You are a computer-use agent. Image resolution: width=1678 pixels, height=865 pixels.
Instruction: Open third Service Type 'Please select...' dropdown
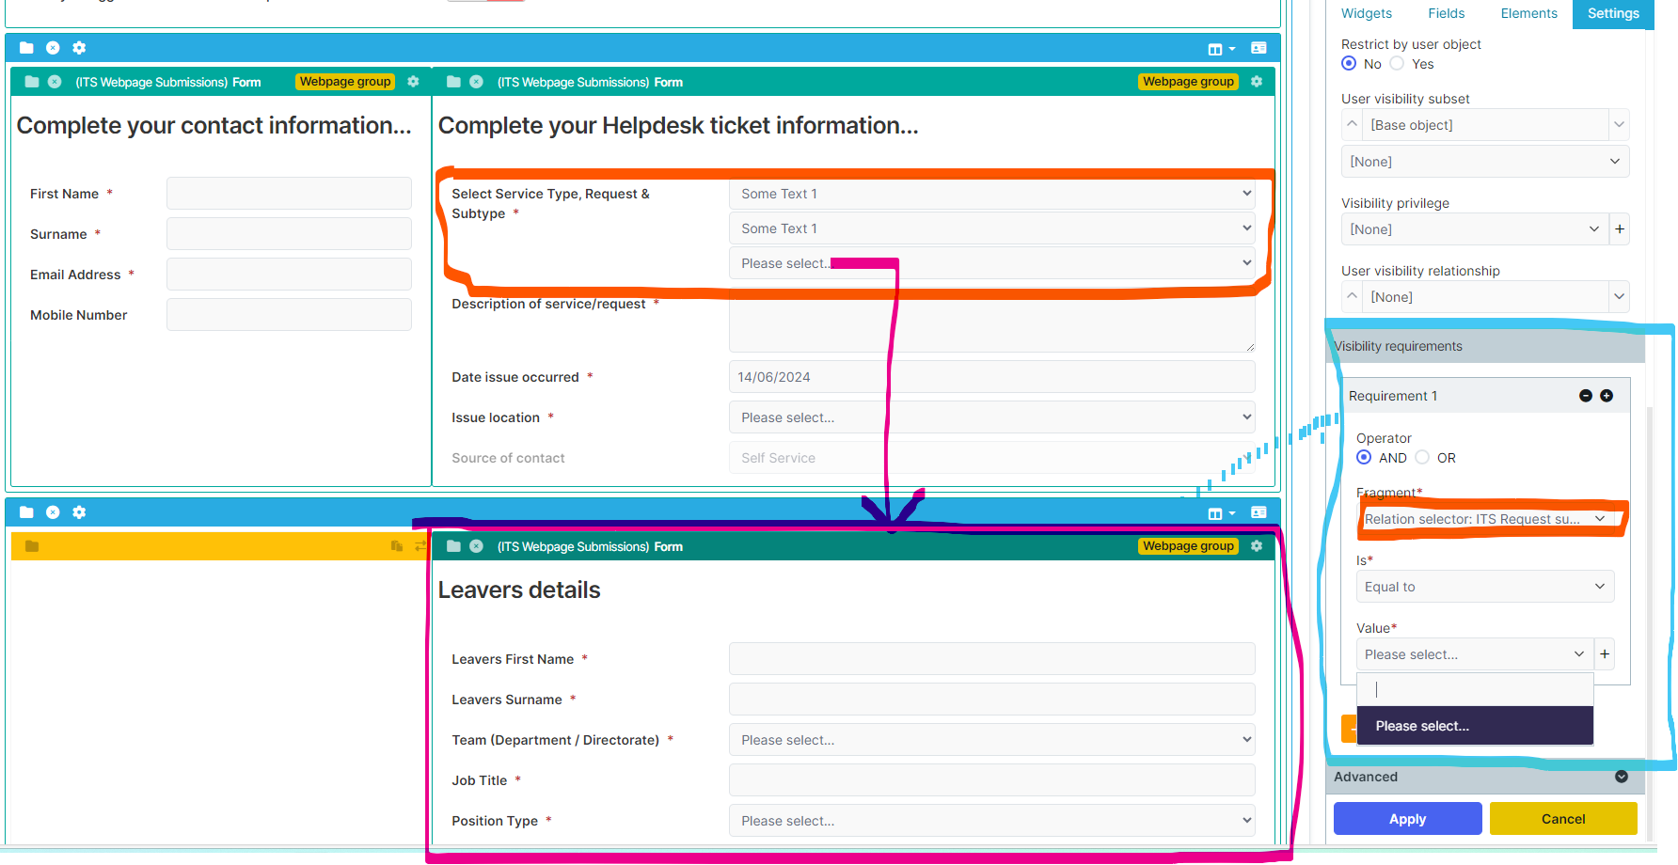click(x=992, y=263)
